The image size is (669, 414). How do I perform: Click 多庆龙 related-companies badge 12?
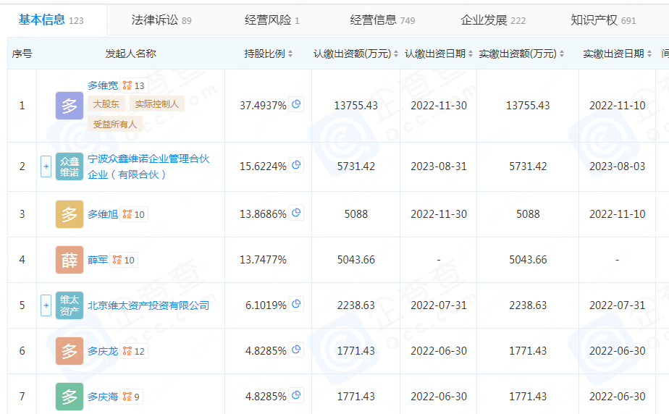click(x=134, y=351)
